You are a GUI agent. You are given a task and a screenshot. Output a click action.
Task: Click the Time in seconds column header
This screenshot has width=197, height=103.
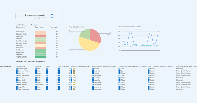(x=64, y=66)
